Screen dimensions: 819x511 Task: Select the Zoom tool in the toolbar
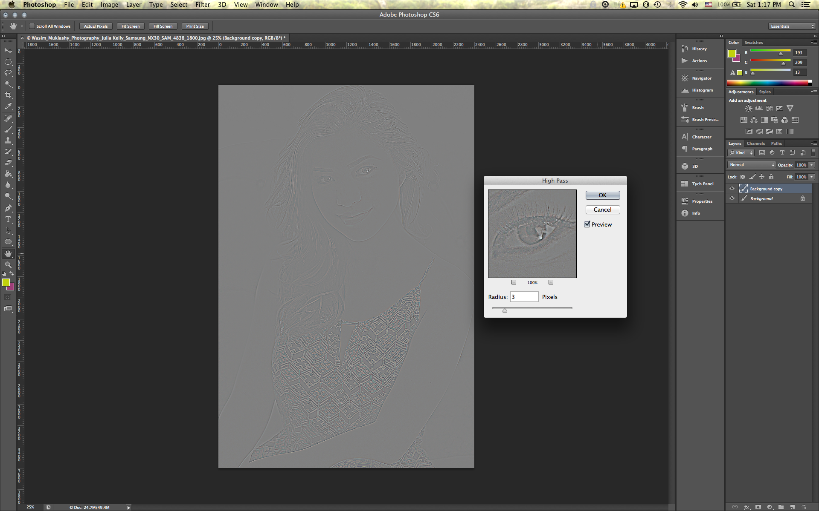[x=8, y=265]
